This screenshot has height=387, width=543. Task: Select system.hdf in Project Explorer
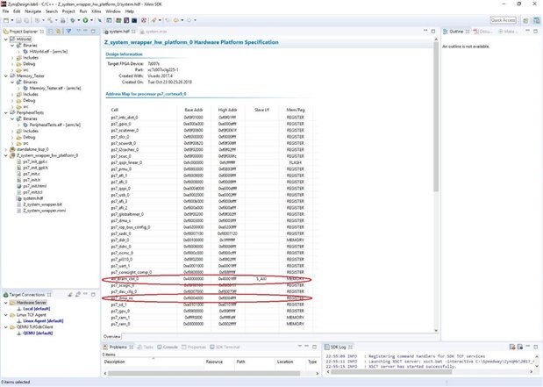32,198
